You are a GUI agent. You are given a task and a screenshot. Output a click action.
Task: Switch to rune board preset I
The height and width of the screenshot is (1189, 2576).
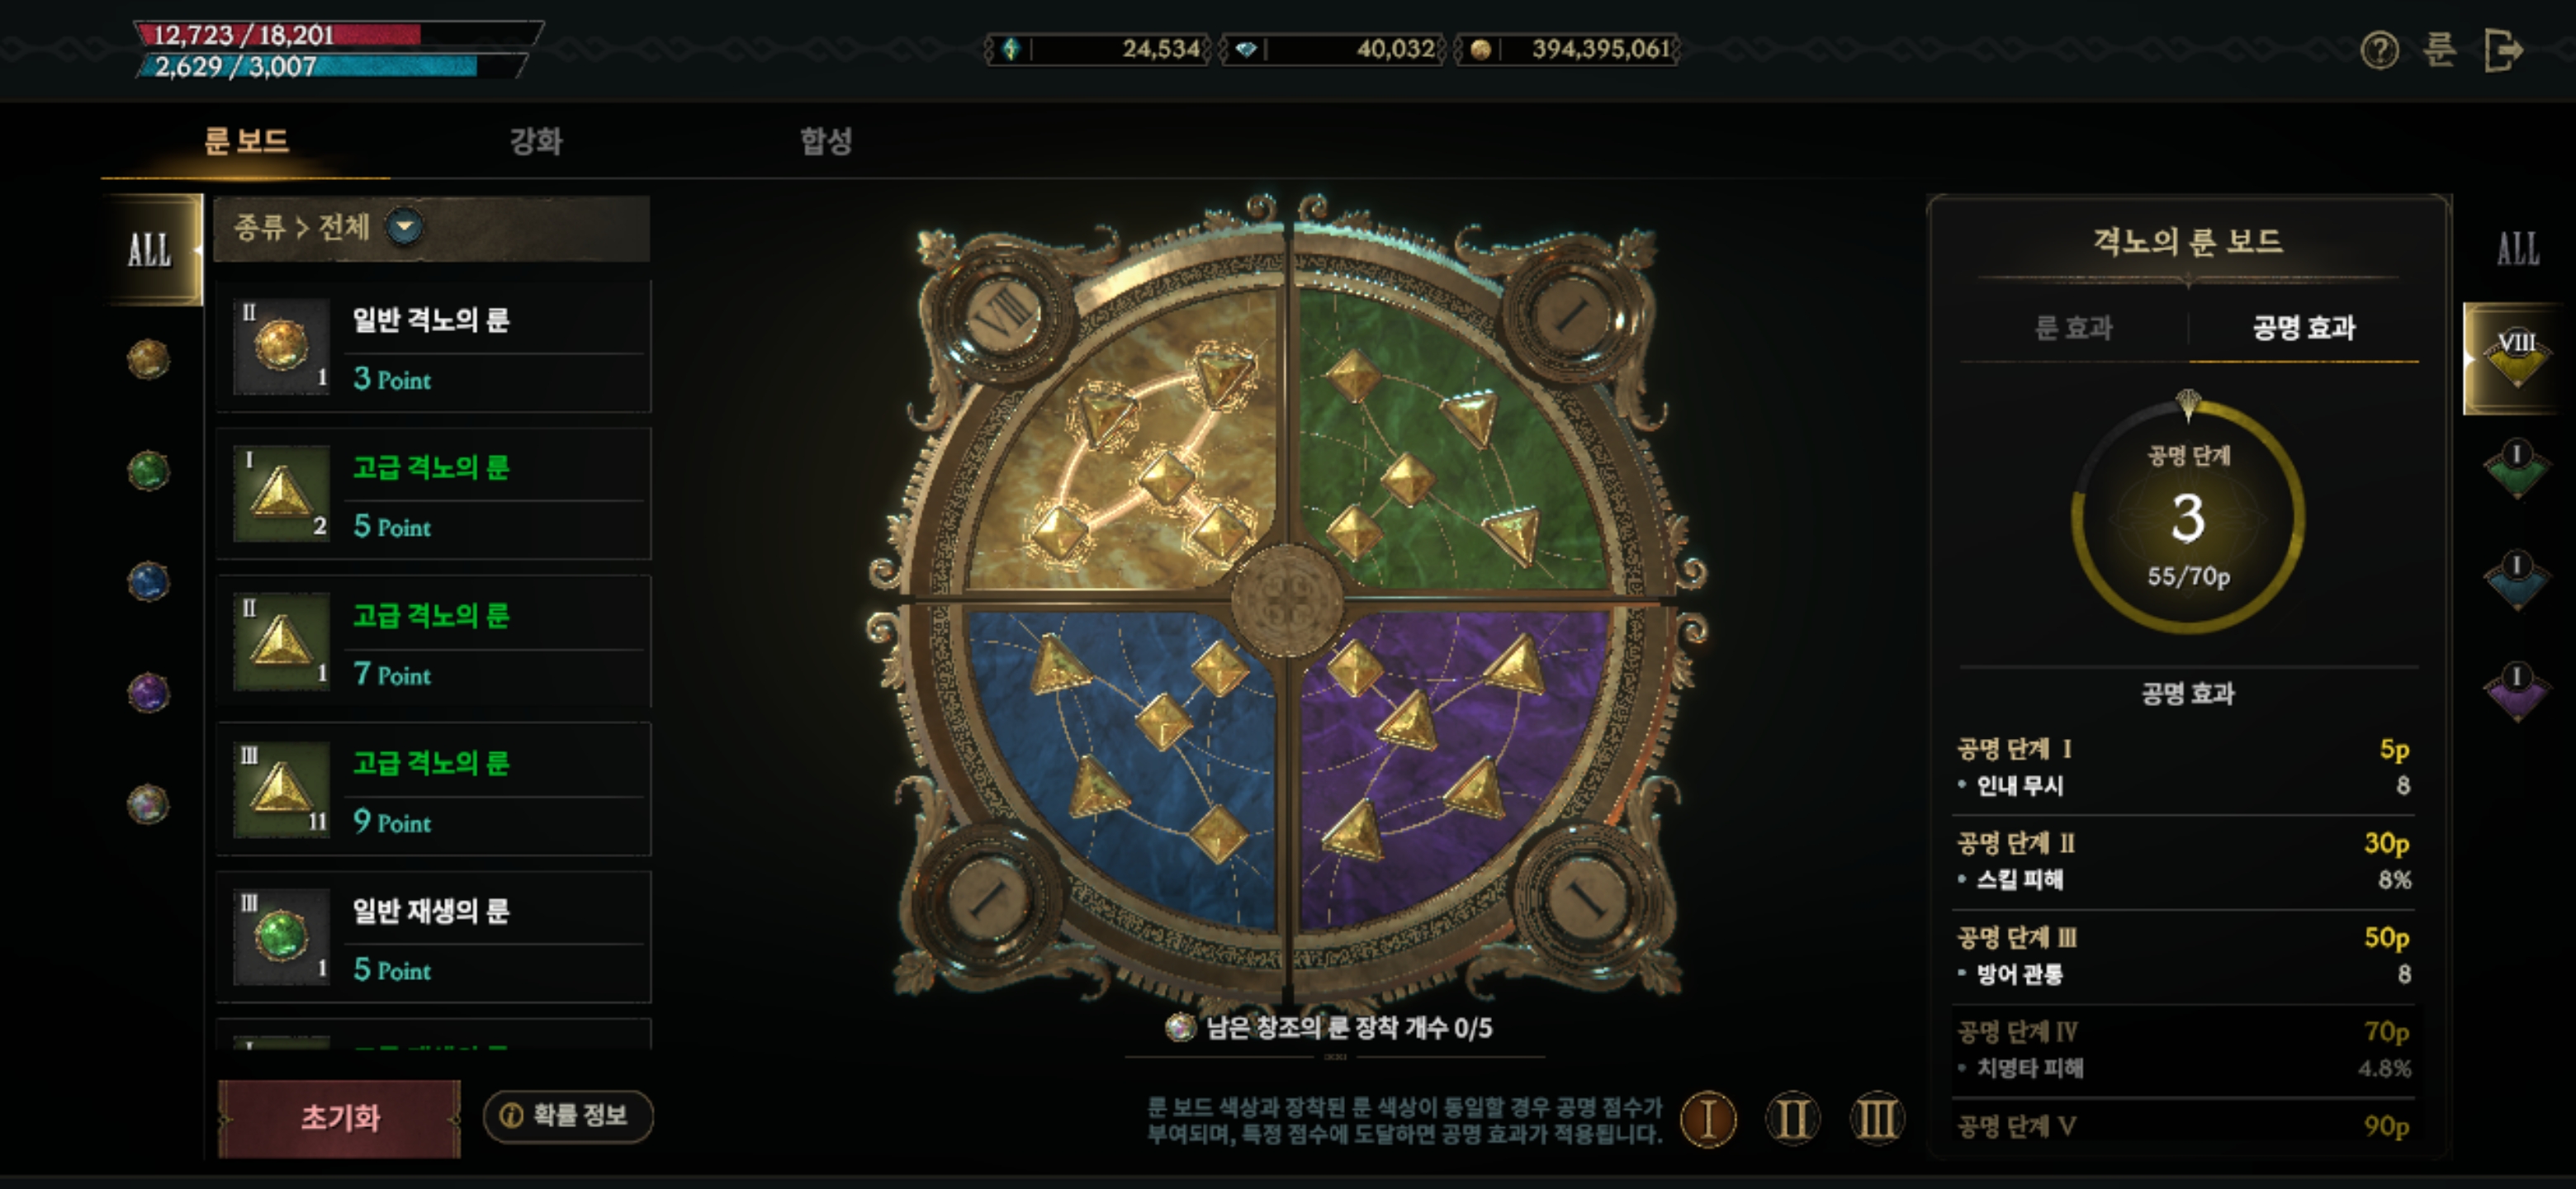coord(1708,1119)
